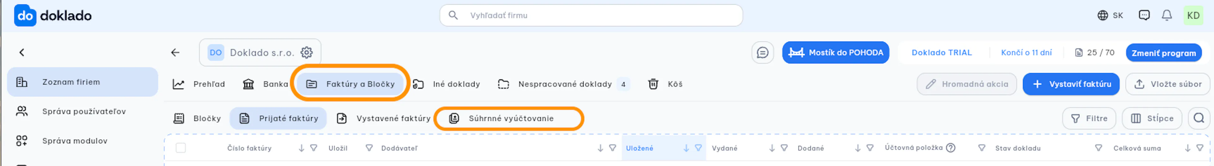Sort by Číslo faktúry arrow
The width and height of the screenshot is (1214, 166).
[x=301, y=148]
